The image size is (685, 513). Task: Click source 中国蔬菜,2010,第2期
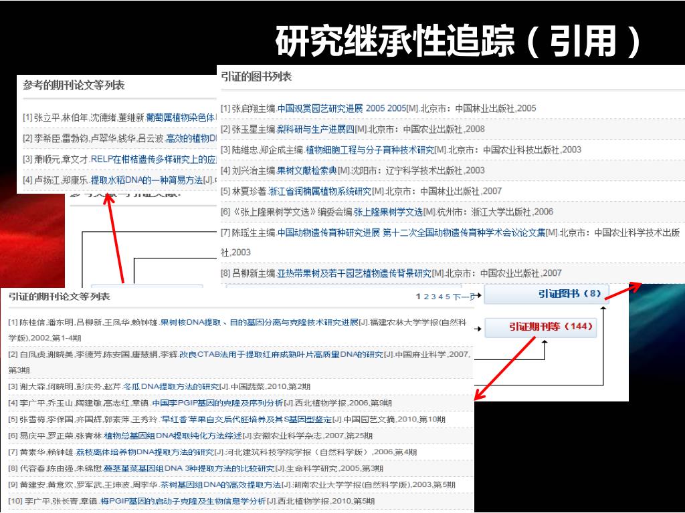point(270,387)
